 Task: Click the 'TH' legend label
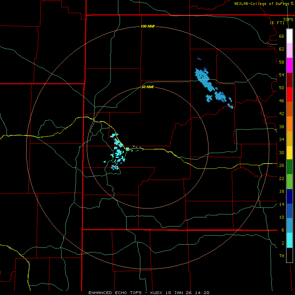282,256
